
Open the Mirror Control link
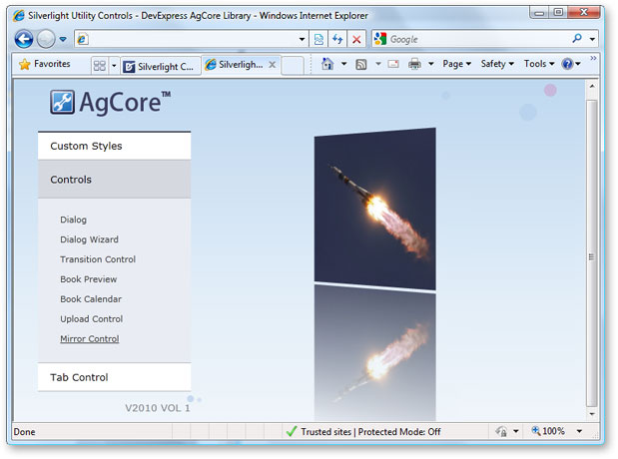point(89,339)
